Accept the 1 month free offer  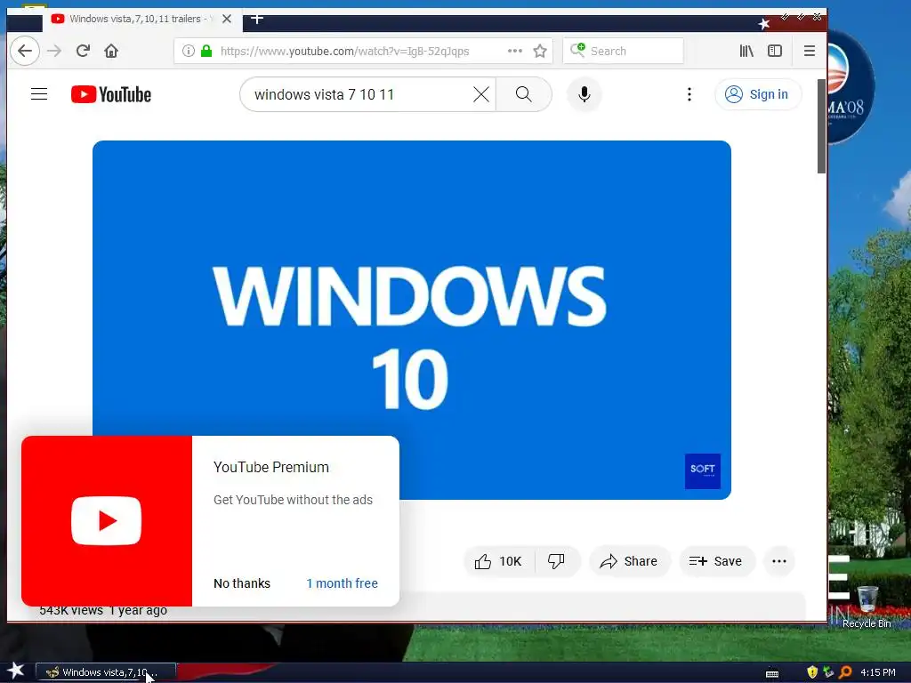click(343, 583)
